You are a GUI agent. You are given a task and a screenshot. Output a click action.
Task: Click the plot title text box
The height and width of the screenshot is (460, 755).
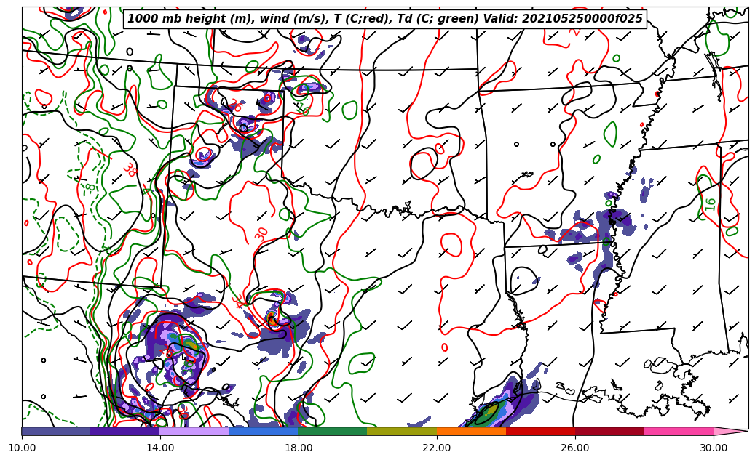385,19
